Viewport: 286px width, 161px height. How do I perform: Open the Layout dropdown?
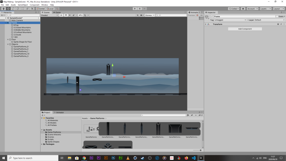[278, 9]
